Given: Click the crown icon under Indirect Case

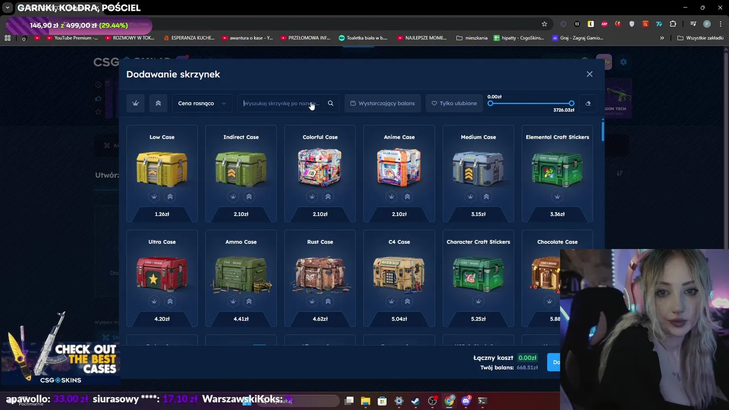Looking at the screenshot, I should click(233, 196).
